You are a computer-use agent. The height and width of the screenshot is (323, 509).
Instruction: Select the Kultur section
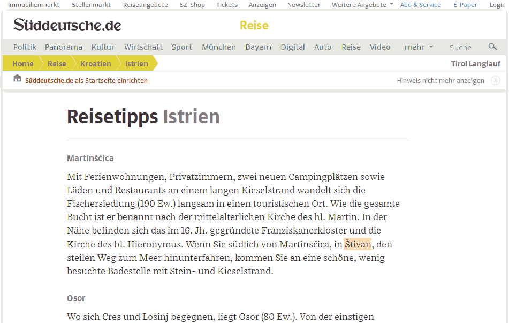click(103, 47)
